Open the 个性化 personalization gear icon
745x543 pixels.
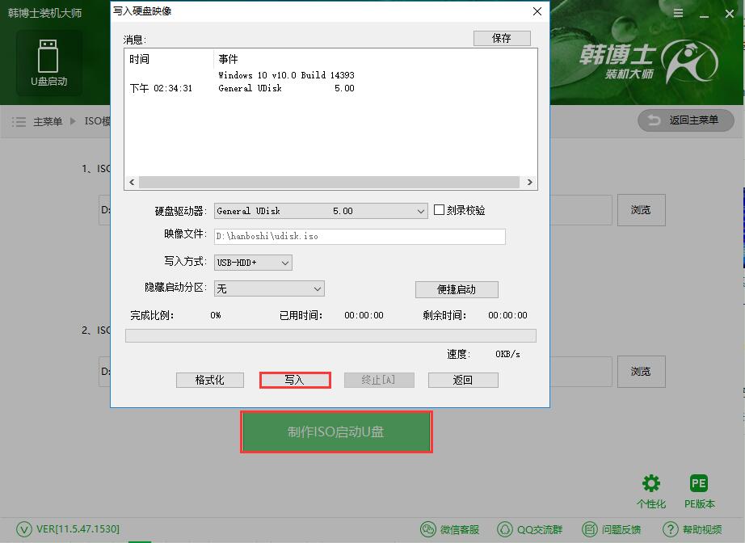point(651,483)
